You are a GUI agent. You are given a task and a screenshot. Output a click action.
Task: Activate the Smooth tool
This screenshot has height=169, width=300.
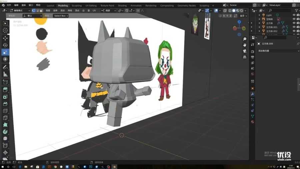pos(5,138)
